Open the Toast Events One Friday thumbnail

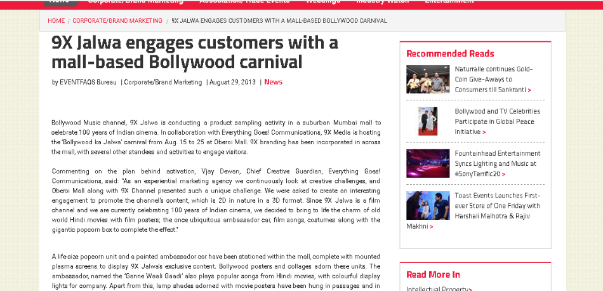click(x=428, y=205)
